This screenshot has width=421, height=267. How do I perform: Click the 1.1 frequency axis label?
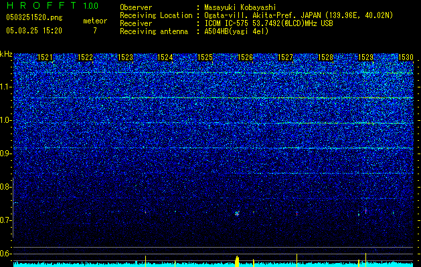[5, 87]
